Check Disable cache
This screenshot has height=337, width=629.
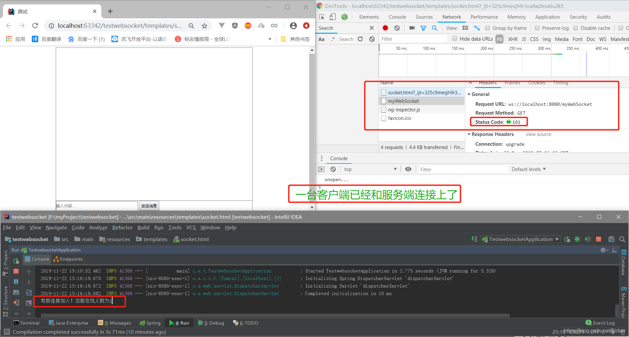(576, 28)
